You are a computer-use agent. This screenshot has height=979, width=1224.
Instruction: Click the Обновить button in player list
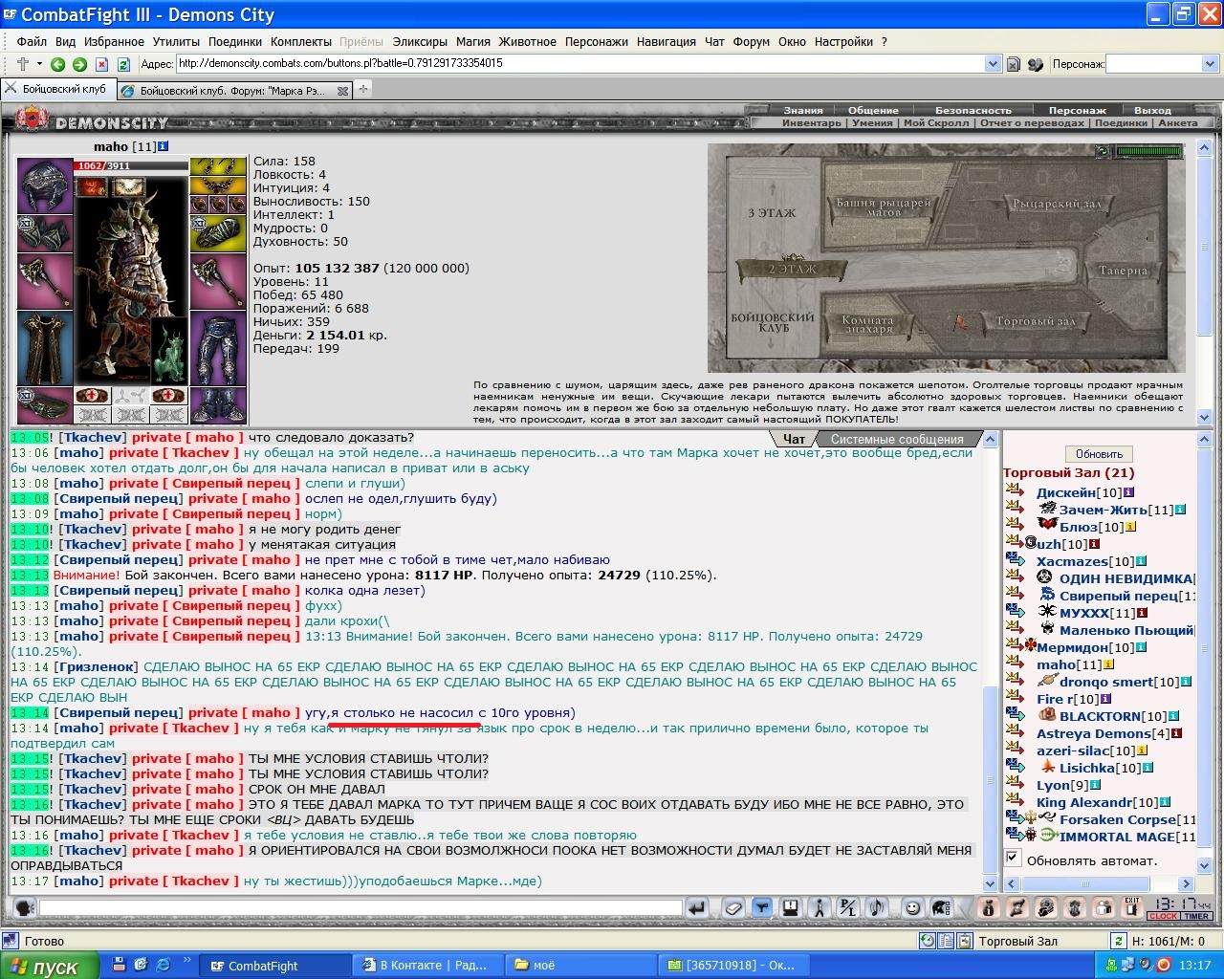tap(1099, 454)
